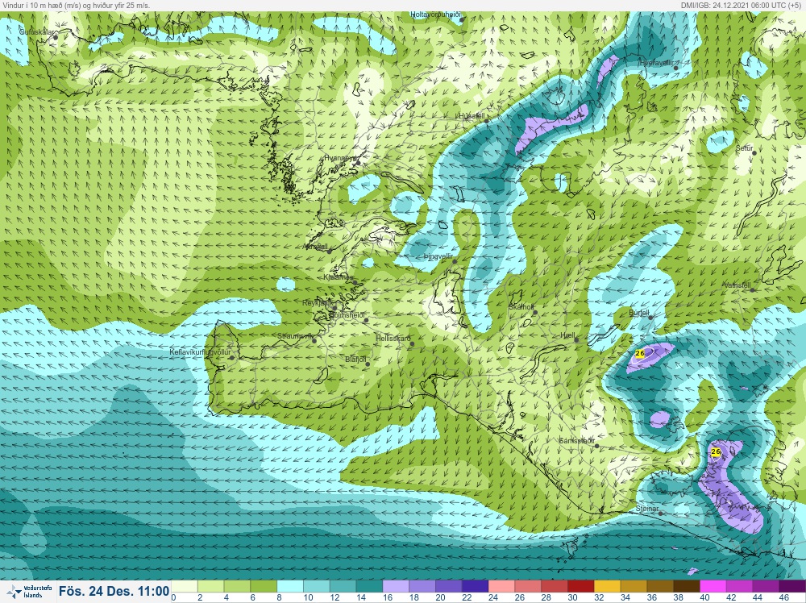
Task: Pick the 42–44 m/s orchid legend swatch
Action: click(x=740, y=587)
